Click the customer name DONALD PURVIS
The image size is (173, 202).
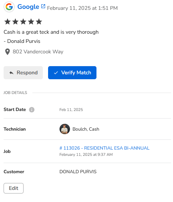tap(78, 172)
